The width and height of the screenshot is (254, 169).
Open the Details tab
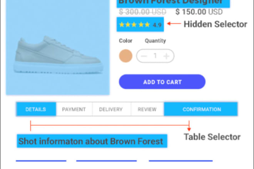pyautogui.click(x=36, y=109)
